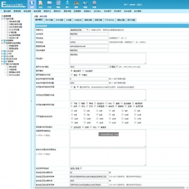Screen dimensions: 189x189
Task: Expand the Workflow folder in sidebar tree
Action: [2, 54]
